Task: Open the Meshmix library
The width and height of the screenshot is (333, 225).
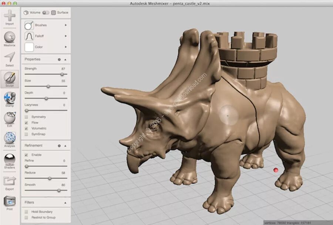Action: (x=10, y=39)
